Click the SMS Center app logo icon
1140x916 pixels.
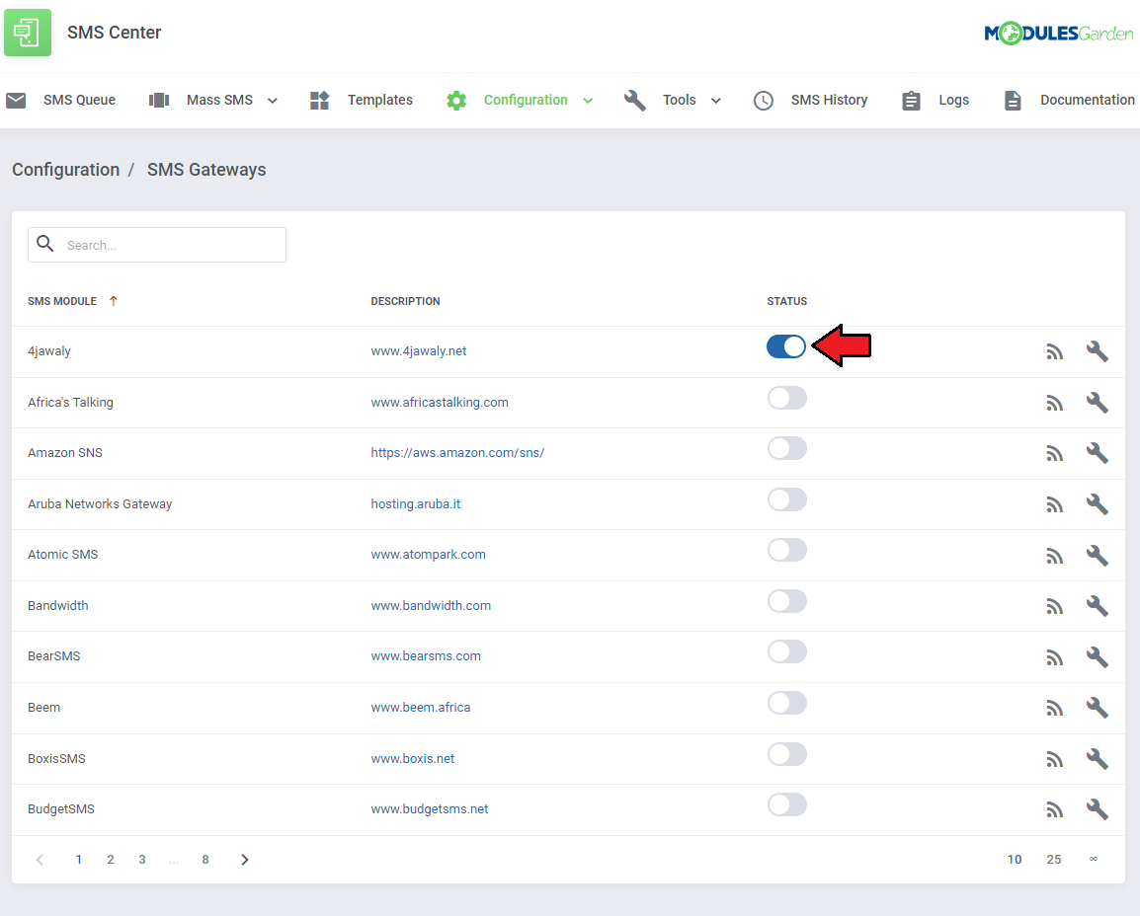click(x=28, y=33)
